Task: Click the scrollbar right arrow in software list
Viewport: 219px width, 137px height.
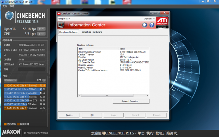Action: tap(147, 95)
